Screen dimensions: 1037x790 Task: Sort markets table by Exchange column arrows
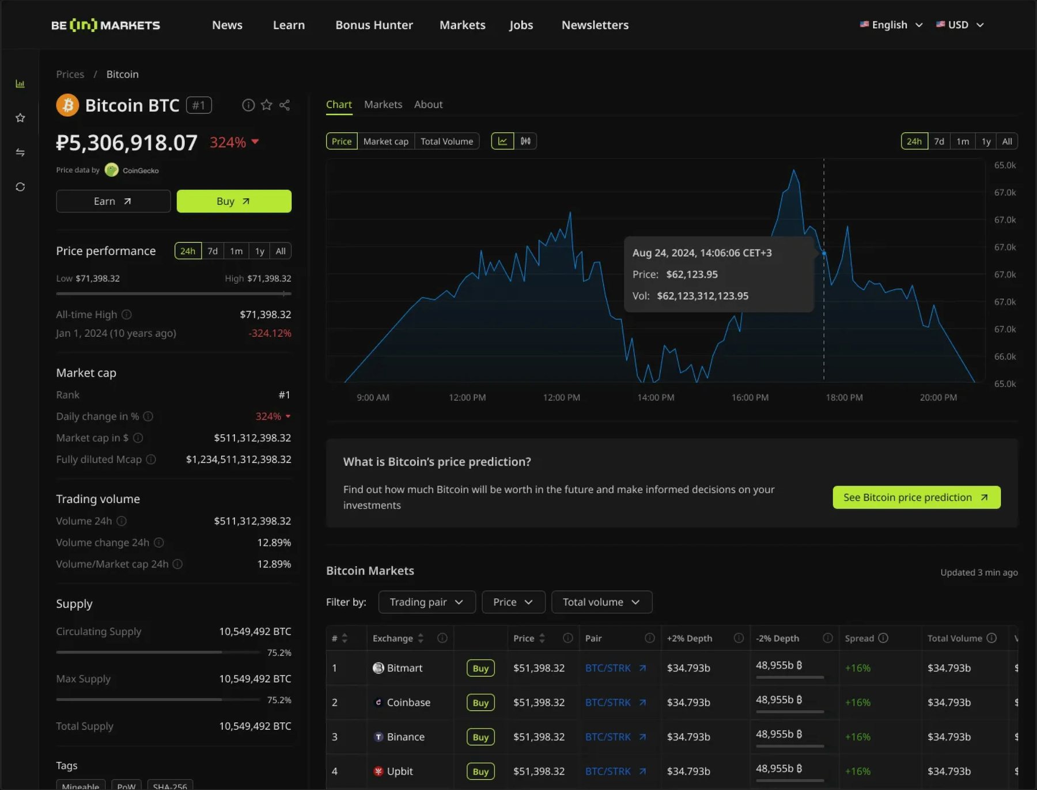pyautogui.click(x=421, y=638)
